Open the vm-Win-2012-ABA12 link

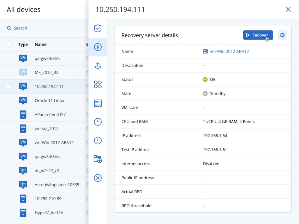(229, 51)
